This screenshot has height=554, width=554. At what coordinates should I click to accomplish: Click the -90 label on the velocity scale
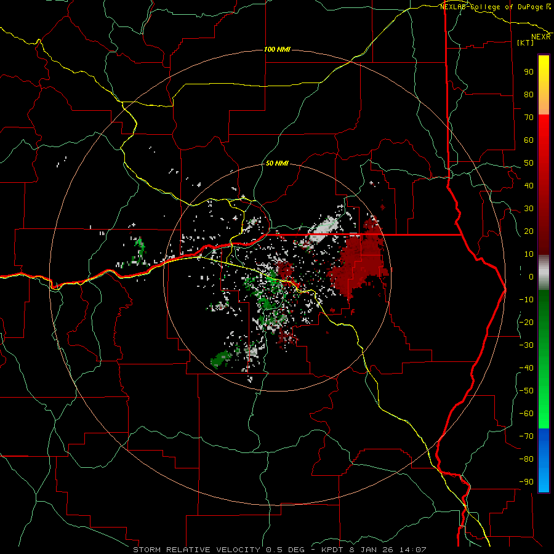tap(526, 482)
